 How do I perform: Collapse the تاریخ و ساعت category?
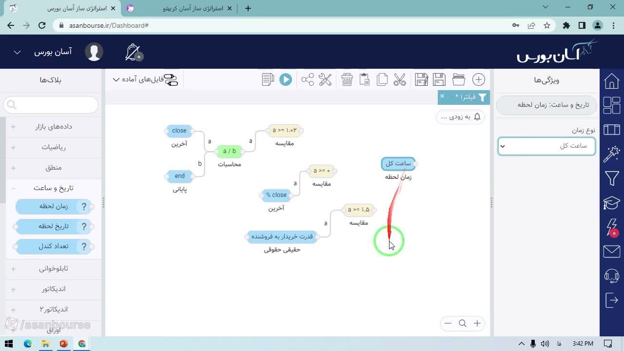[x=54, y=188]
